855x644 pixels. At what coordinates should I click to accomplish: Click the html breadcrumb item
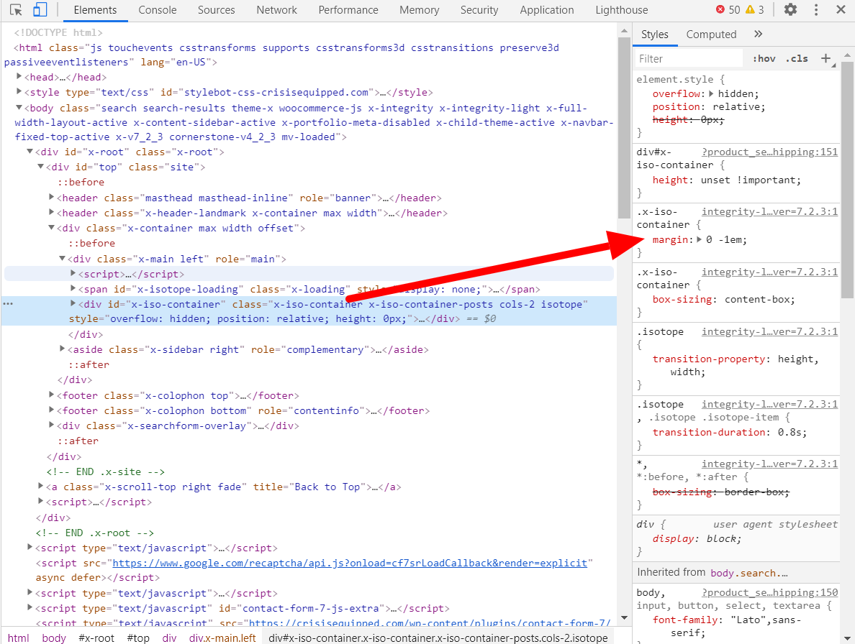(x=19, y=638)
